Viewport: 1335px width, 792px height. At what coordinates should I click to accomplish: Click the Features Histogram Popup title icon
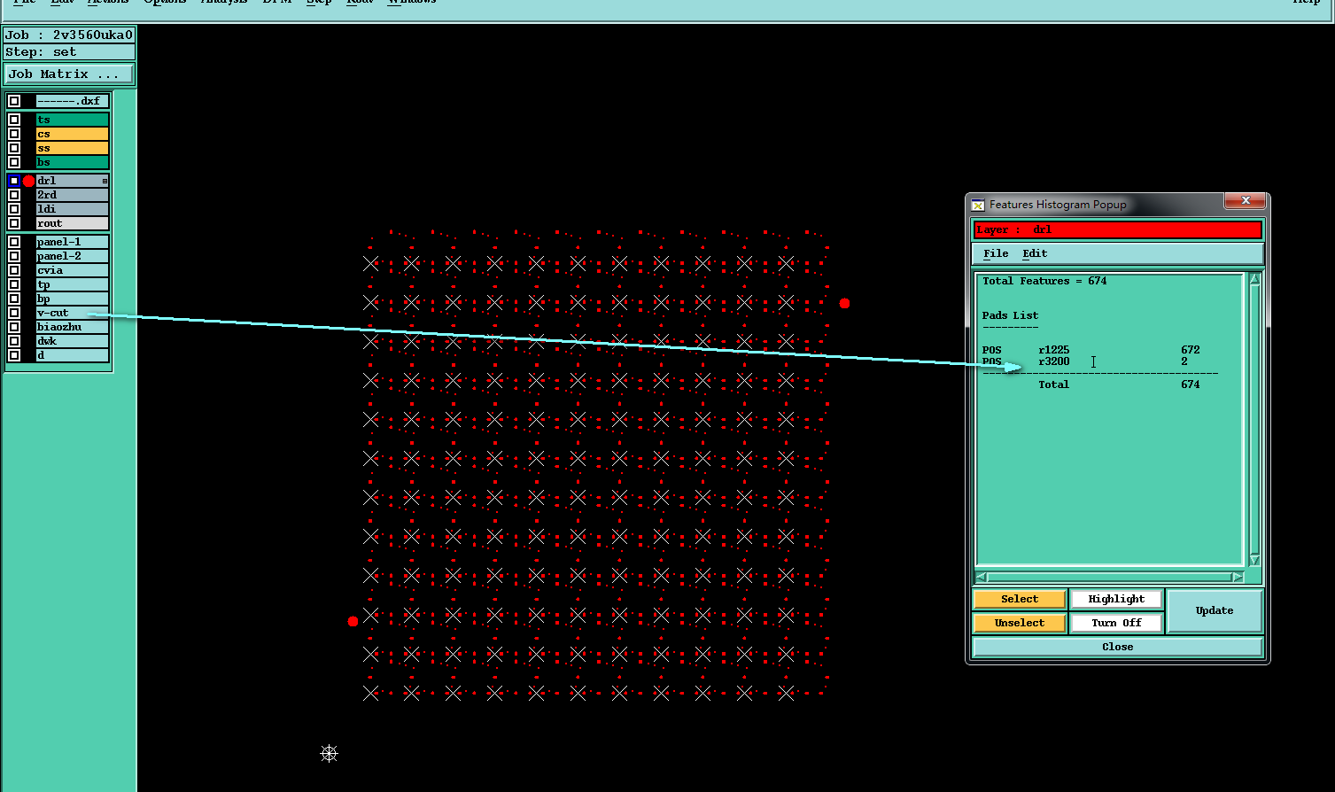[x=978, y=205]
